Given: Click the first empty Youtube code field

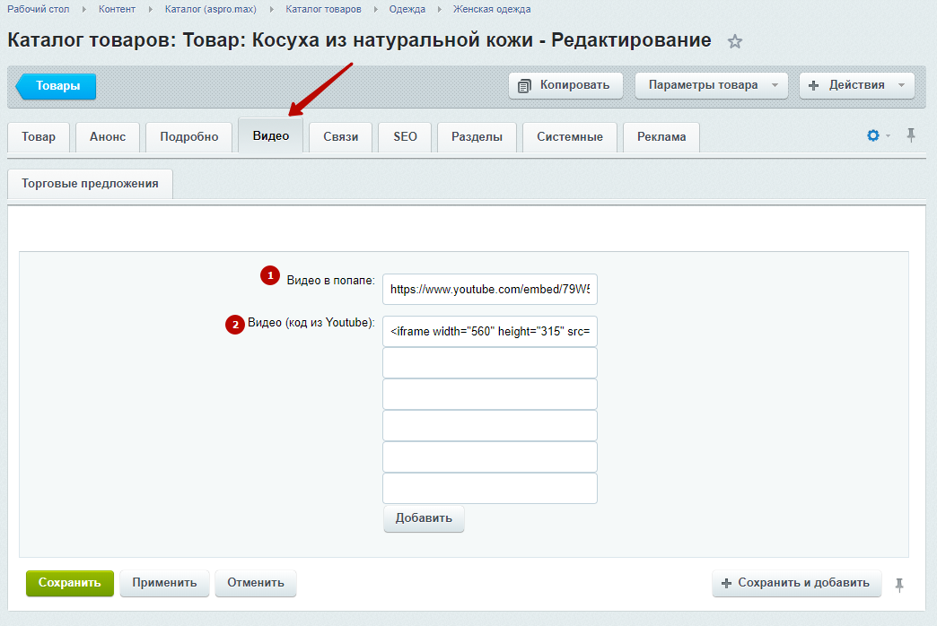Looking at the screenshot, I should (489, 362).
